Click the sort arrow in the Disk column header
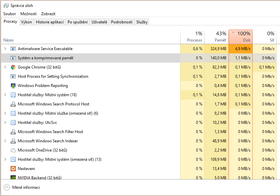This screenshot has height=196, width=280. pyautogui.click(x=233, y=32)
